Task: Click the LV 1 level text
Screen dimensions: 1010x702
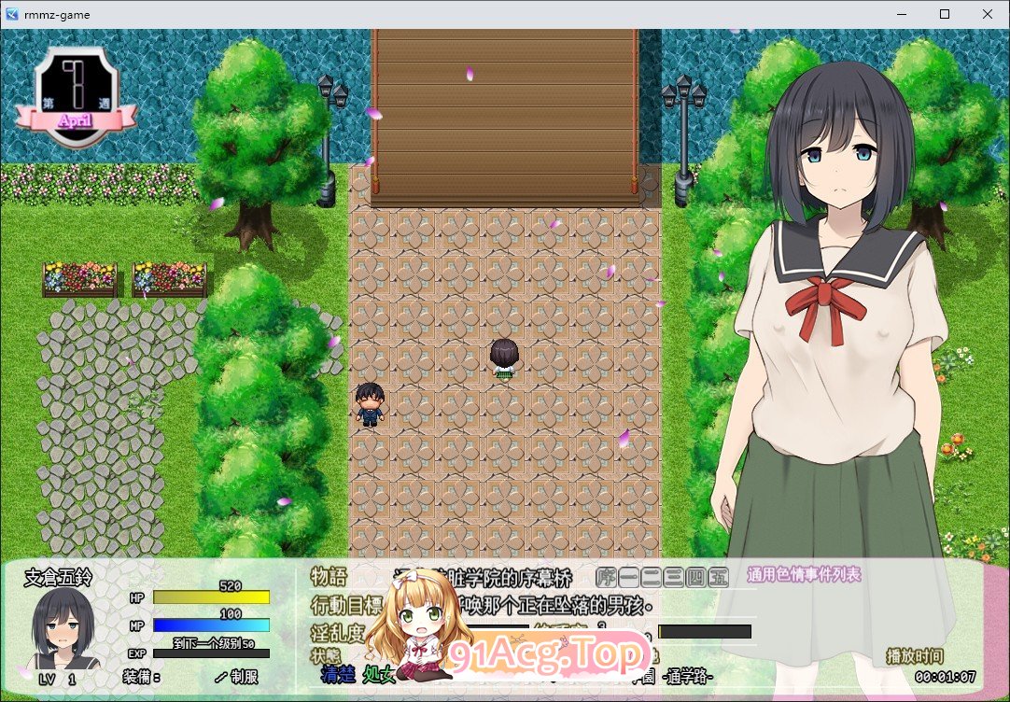Action: [57, 680]
